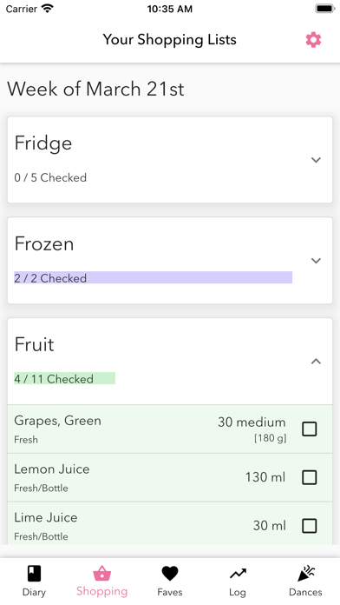Tap the Frozen 2 / 2 Checked progress bar
Screen dimensions: 340x605
[x=154, y=278]
